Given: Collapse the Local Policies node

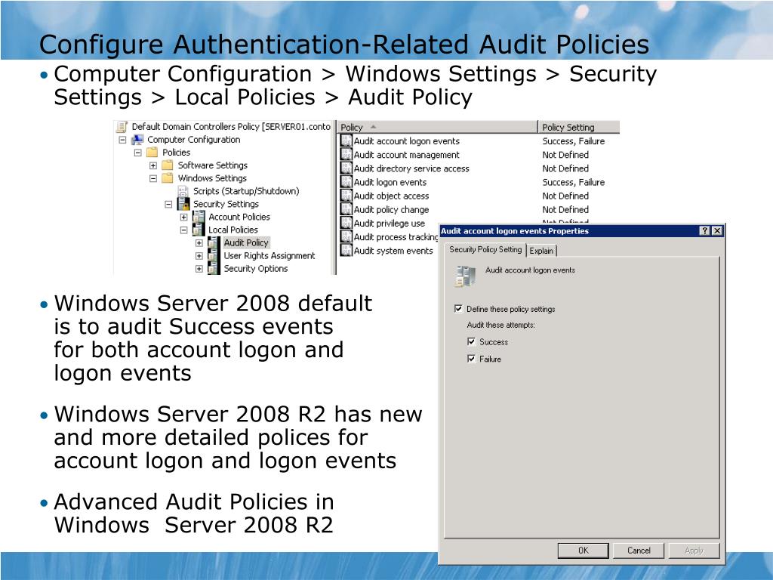Looking at the screenshot, I should (183, 230).
